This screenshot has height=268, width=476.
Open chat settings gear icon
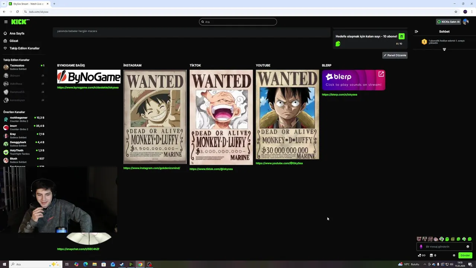[x=454, y=255]
